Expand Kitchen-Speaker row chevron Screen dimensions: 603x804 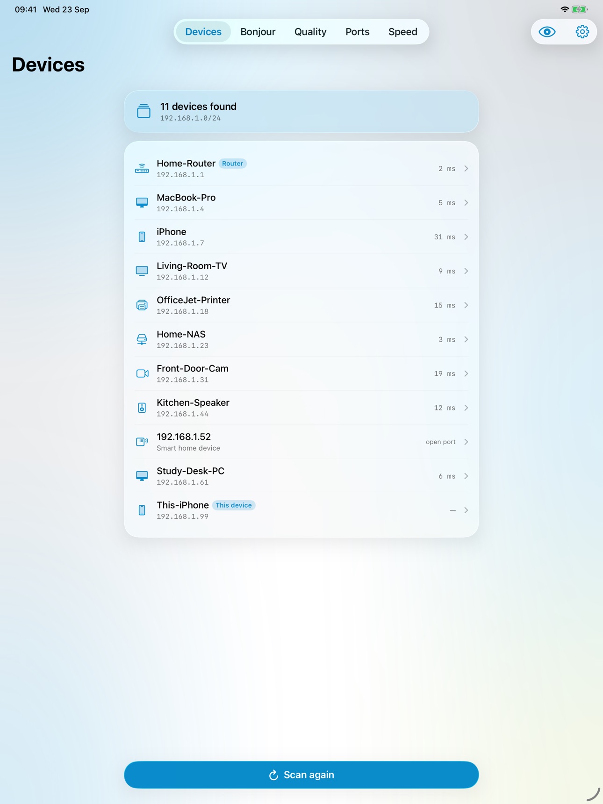[466, 408]
